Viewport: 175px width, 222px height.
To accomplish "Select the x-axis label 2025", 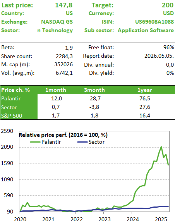I will coord(161,219).
